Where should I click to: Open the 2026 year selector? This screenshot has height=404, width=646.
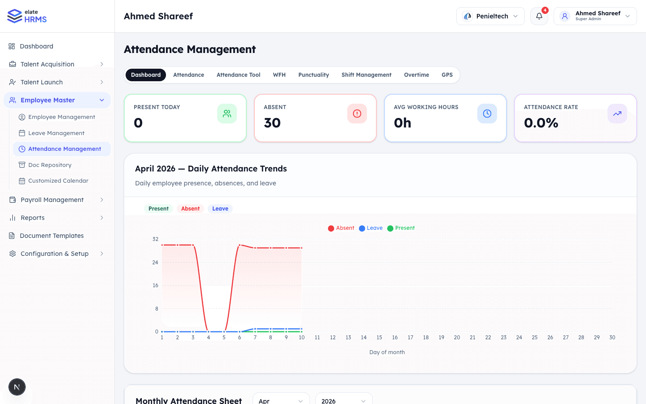point(344,400)
